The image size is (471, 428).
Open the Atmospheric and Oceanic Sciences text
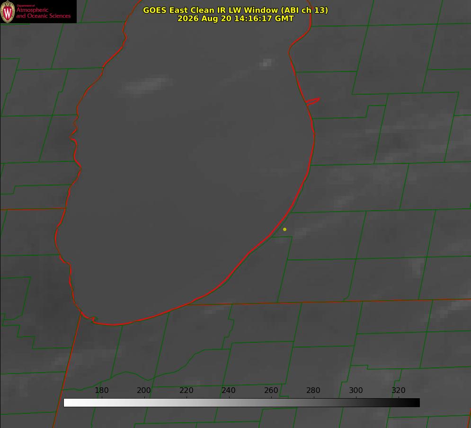click(x=43, y=13)
